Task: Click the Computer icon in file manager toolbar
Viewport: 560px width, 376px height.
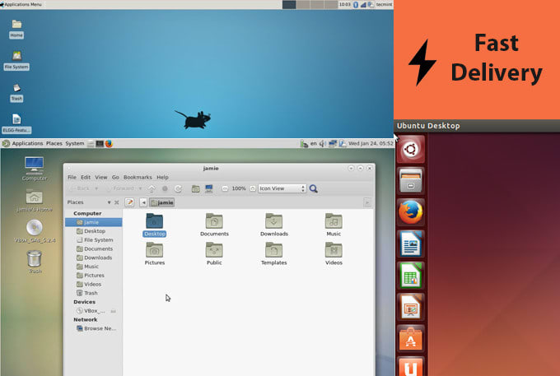Action: pyautogui.click(x=209, y=188)
